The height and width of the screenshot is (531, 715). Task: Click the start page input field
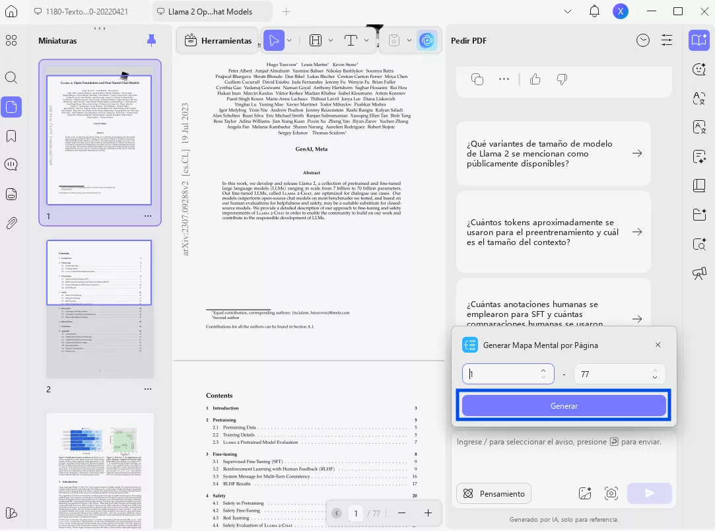point(508,374)
